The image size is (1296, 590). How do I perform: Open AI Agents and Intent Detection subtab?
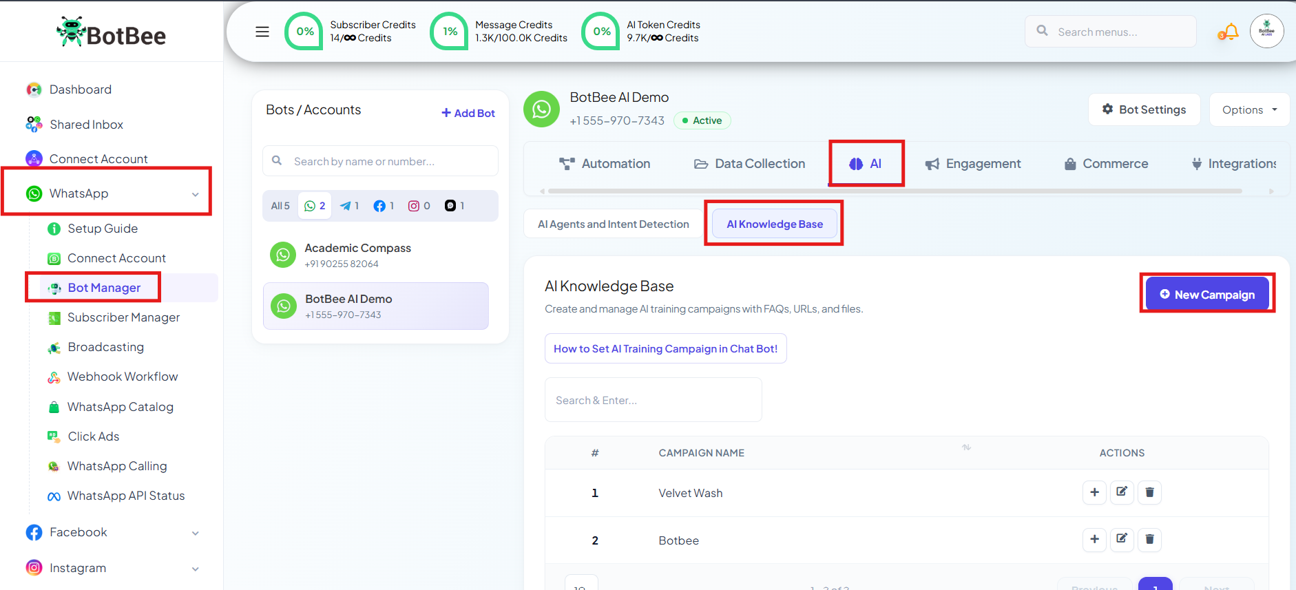click(x=614, y=224)
